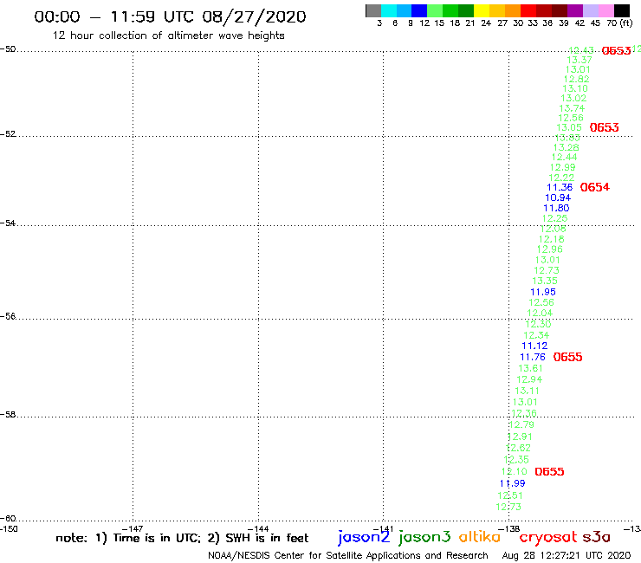Image resolution: width=641 pixels, height=563 pixels.
Task: Click the 'Aug 28 12:27:21 UTC 2020' timestamp
Action: click(x=567, y=555)
